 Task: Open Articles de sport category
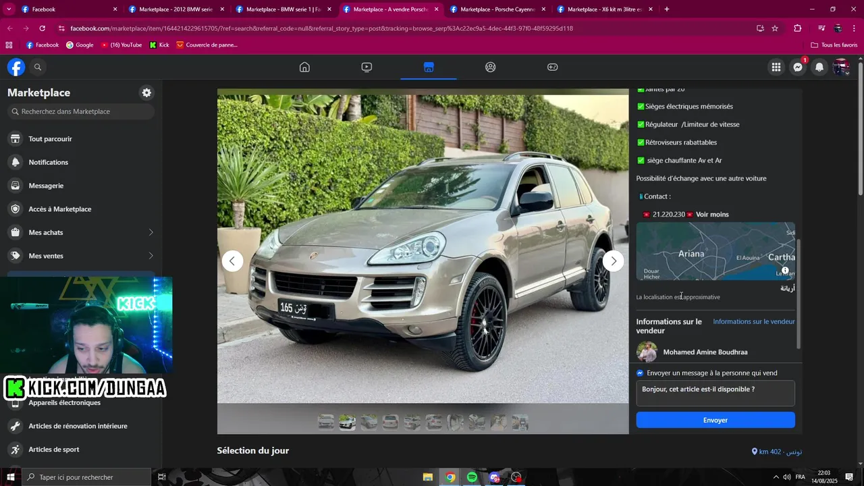coord(81,450)
